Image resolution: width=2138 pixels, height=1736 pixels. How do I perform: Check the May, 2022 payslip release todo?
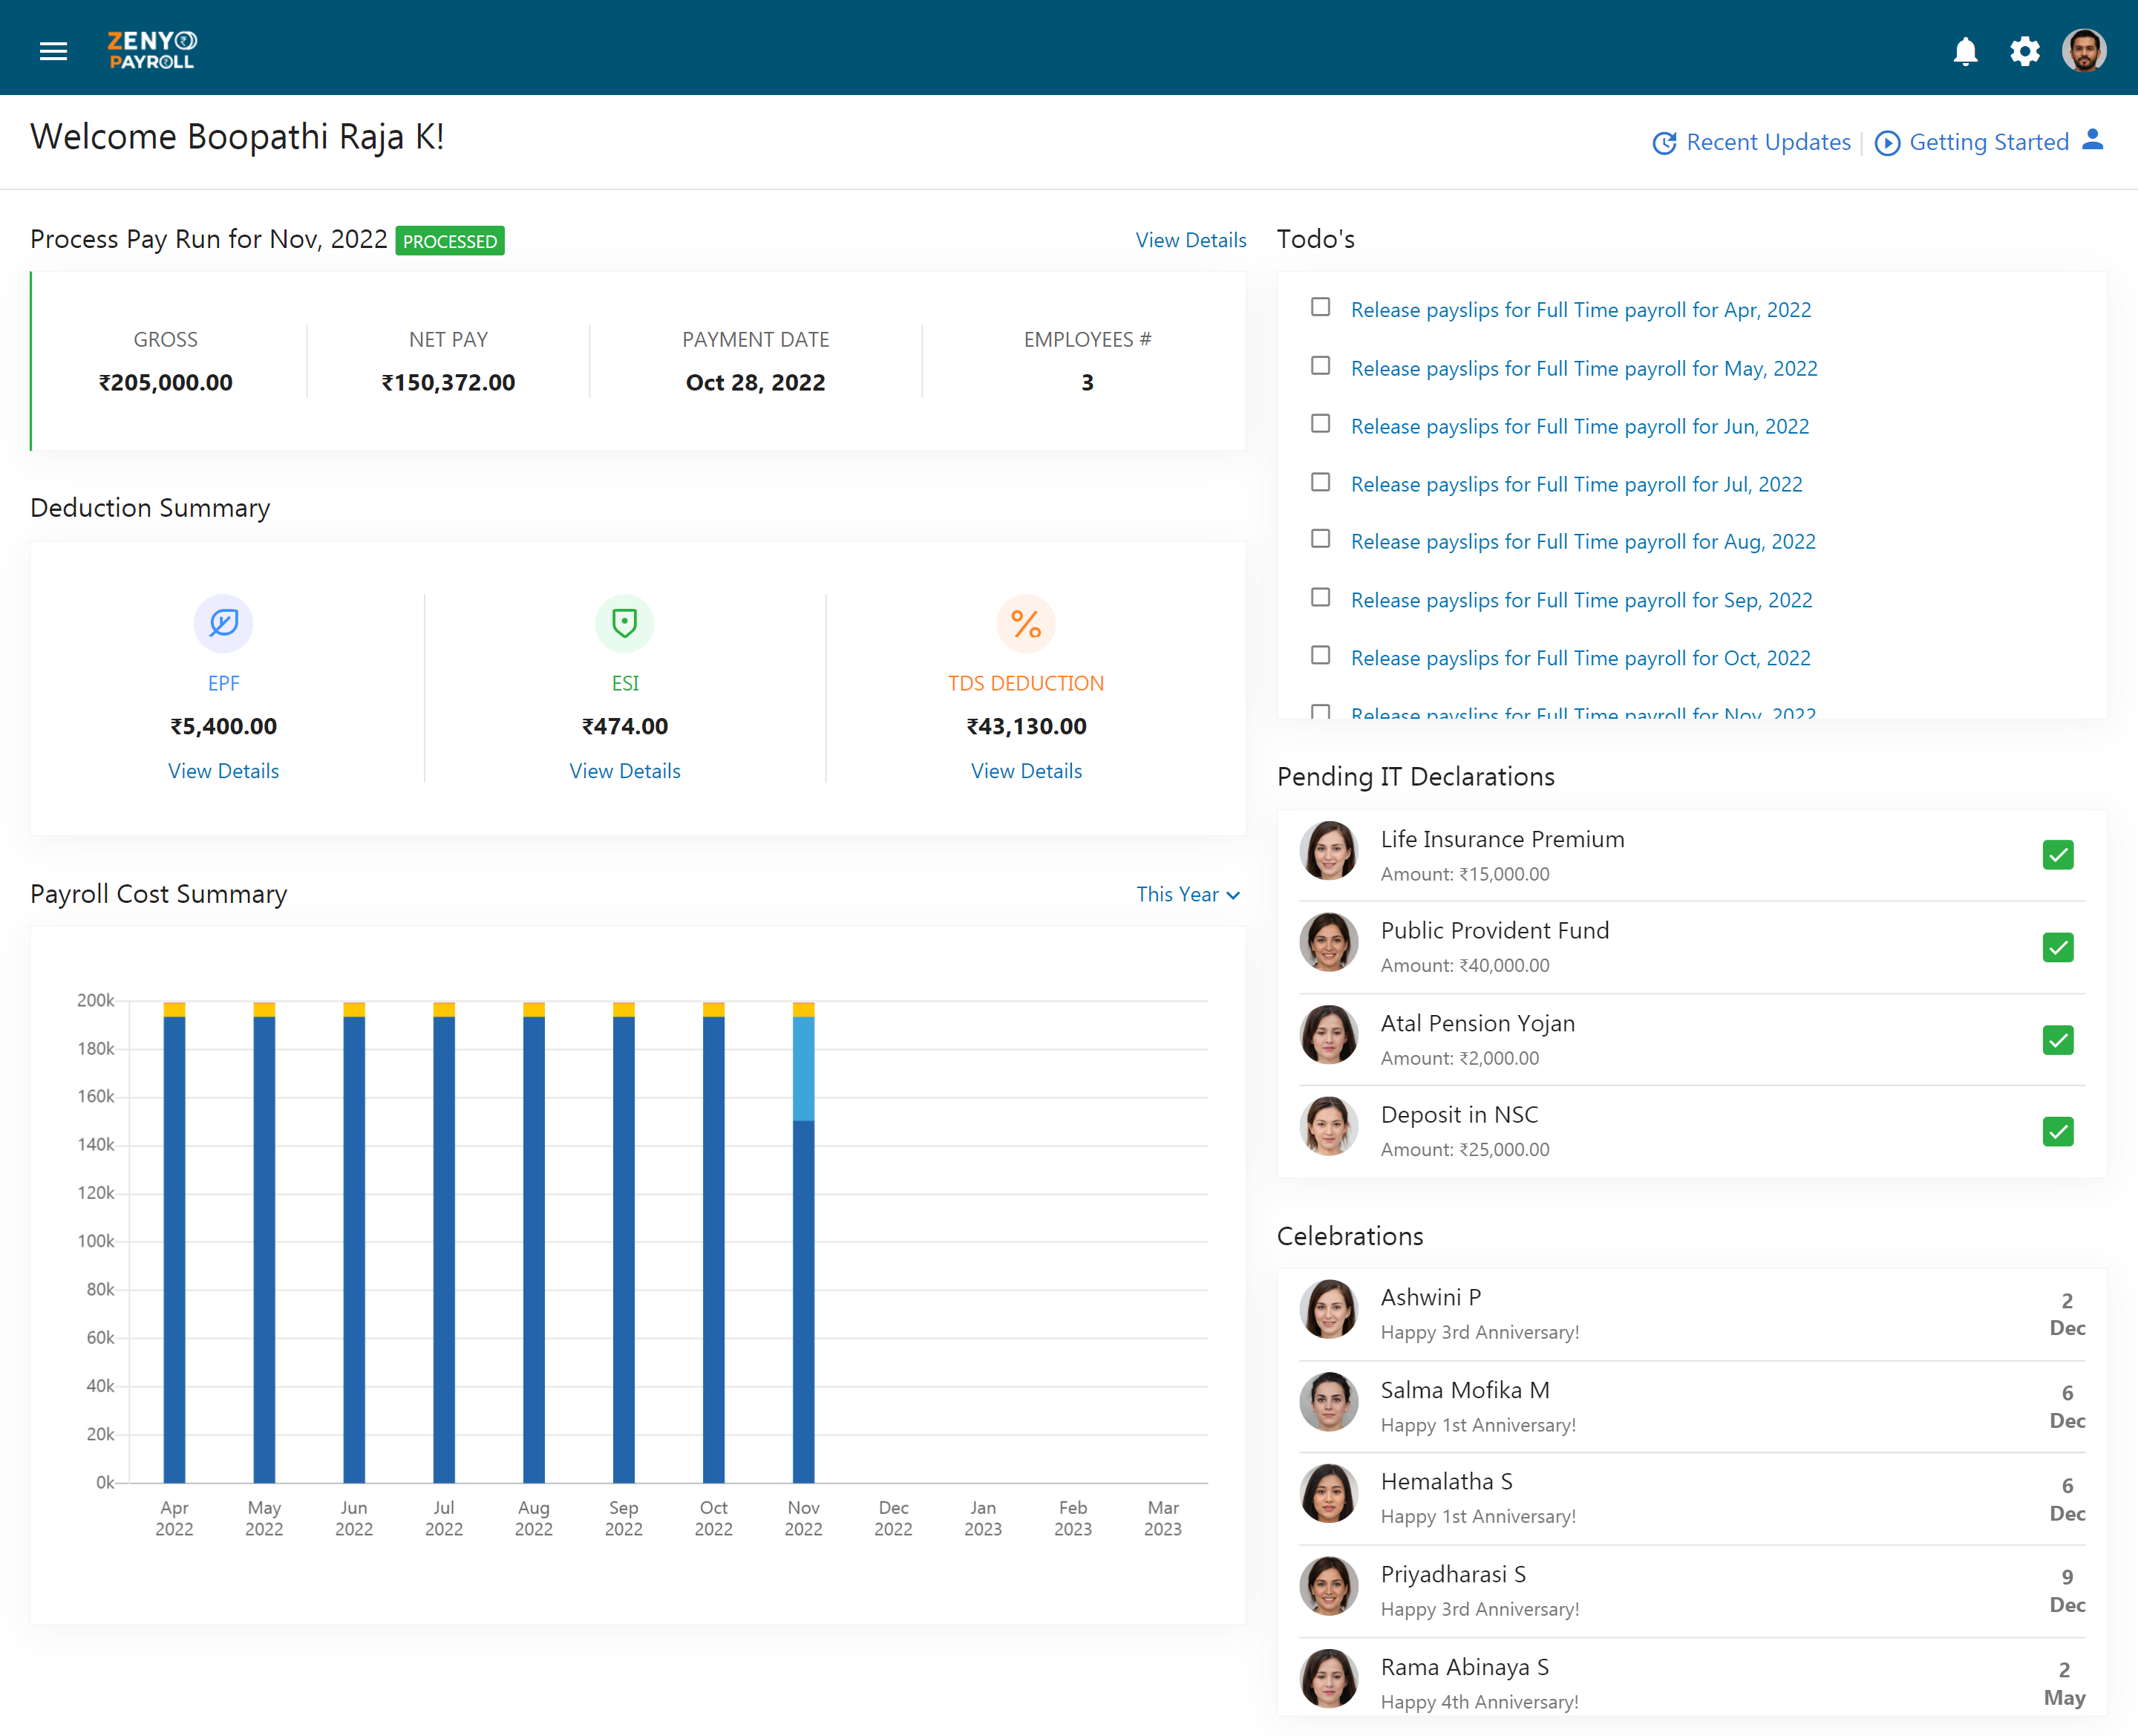[1321, 366]
